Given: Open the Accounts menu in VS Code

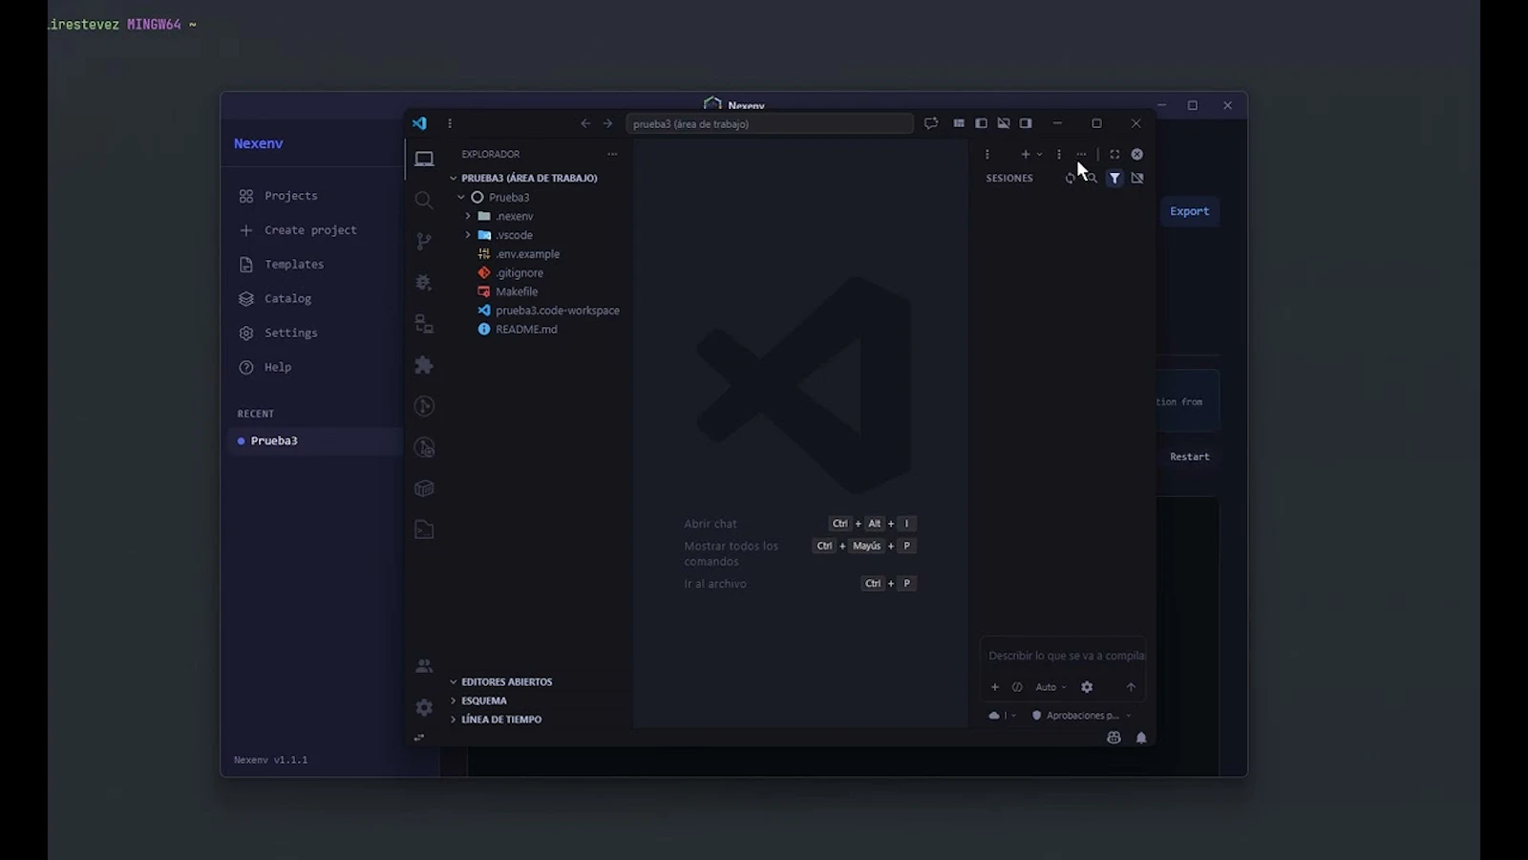Looking at the screenshot, I should coord(424,666).
